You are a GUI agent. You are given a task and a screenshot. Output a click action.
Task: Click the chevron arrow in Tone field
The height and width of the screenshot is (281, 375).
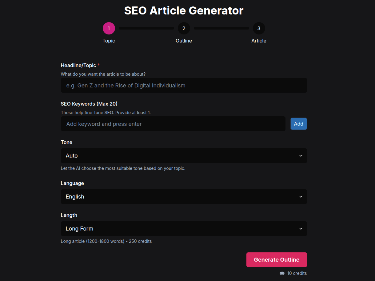click(301, 156)
